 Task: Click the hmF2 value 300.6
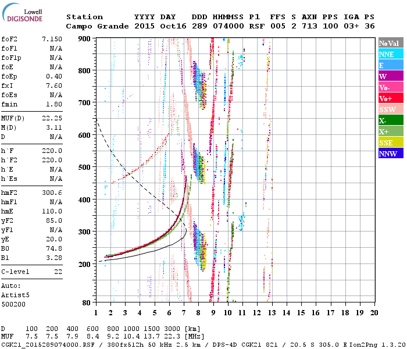(52, 193)
